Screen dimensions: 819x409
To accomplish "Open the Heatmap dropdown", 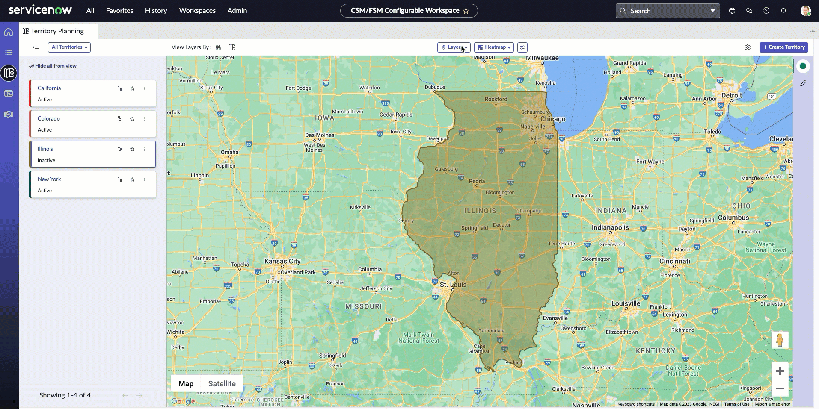I will [x=494, y=47].
